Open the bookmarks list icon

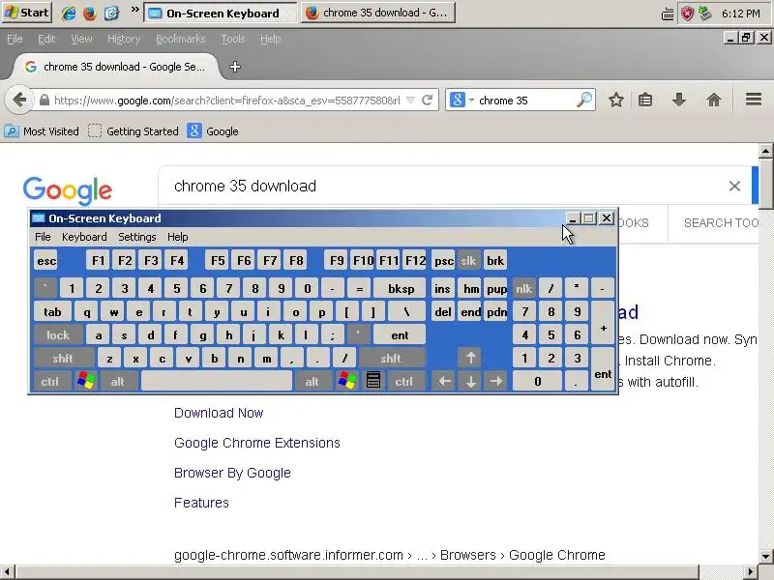pyautogui.click(x=645, y=101)
